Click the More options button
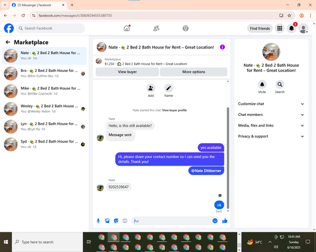 [x=193, y=72]
